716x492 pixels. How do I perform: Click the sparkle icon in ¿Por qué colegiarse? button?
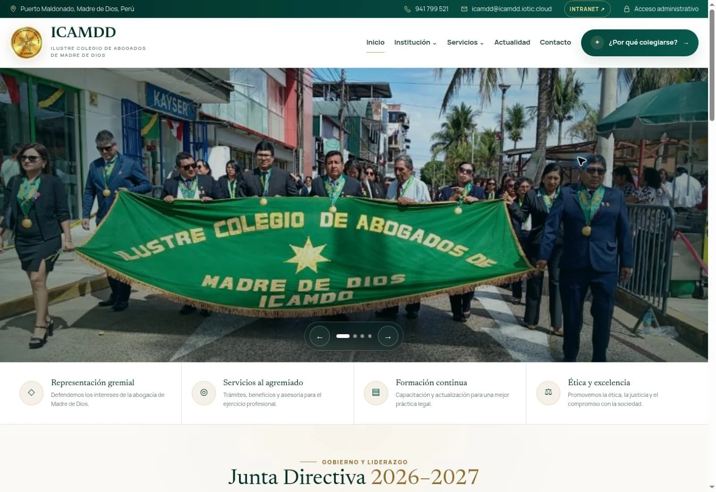(597, 43)
